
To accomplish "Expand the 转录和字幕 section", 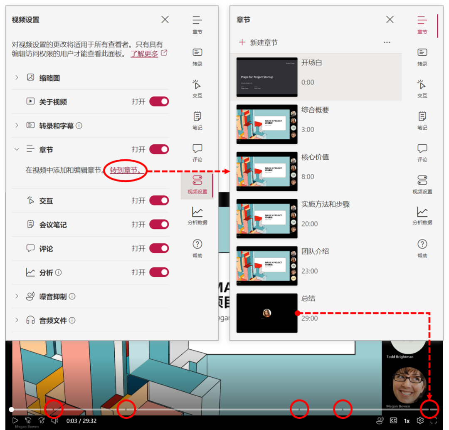I will [x=17, y=125].
